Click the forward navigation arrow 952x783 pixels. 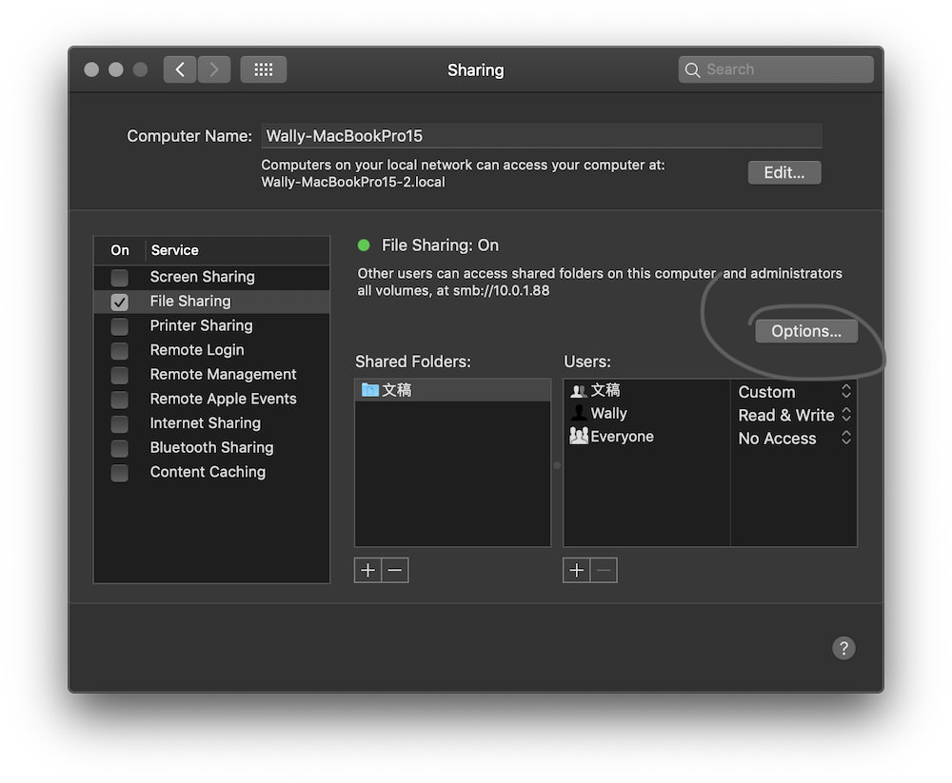214,69
